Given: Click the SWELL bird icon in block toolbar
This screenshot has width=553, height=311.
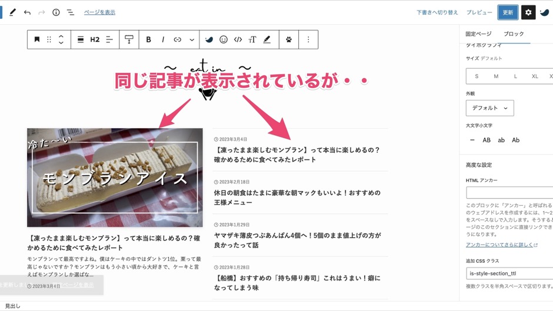Looking at the screenshot, I should click(x=209, y=39).
